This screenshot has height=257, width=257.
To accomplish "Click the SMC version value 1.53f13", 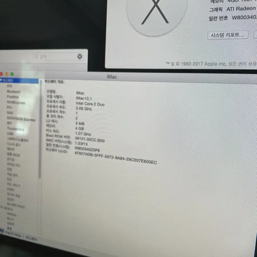I will click(x=81, y=144).
